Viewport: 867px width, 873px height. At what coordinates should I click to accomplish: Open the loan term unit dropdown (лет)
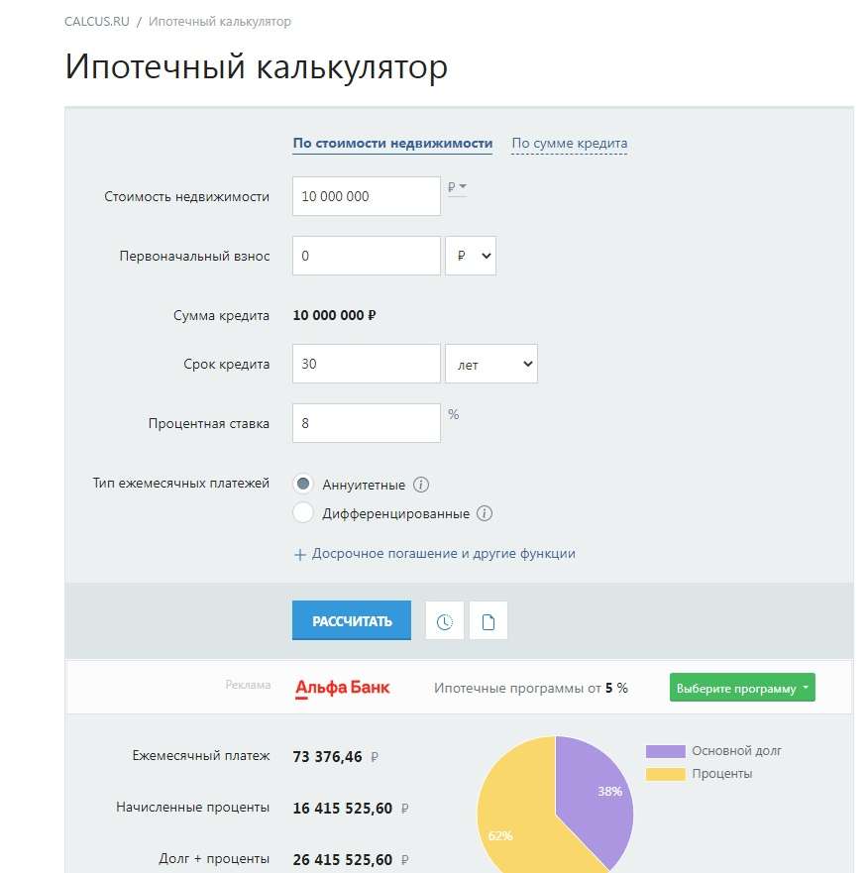click(491, 364)
